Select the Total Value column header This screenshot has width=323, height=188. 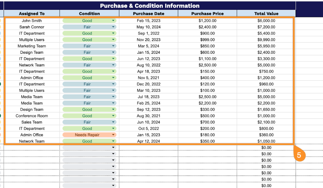click(266, 14)
